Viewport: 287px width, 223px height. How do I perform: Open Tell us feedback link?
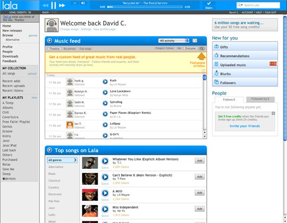7,17
